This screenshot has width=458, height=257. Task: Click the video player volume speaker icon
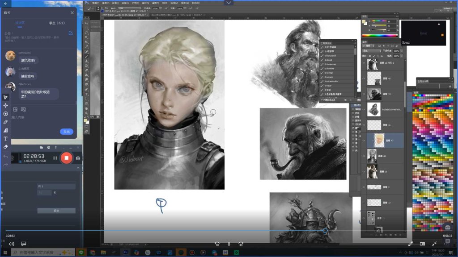tap(11, 244)
